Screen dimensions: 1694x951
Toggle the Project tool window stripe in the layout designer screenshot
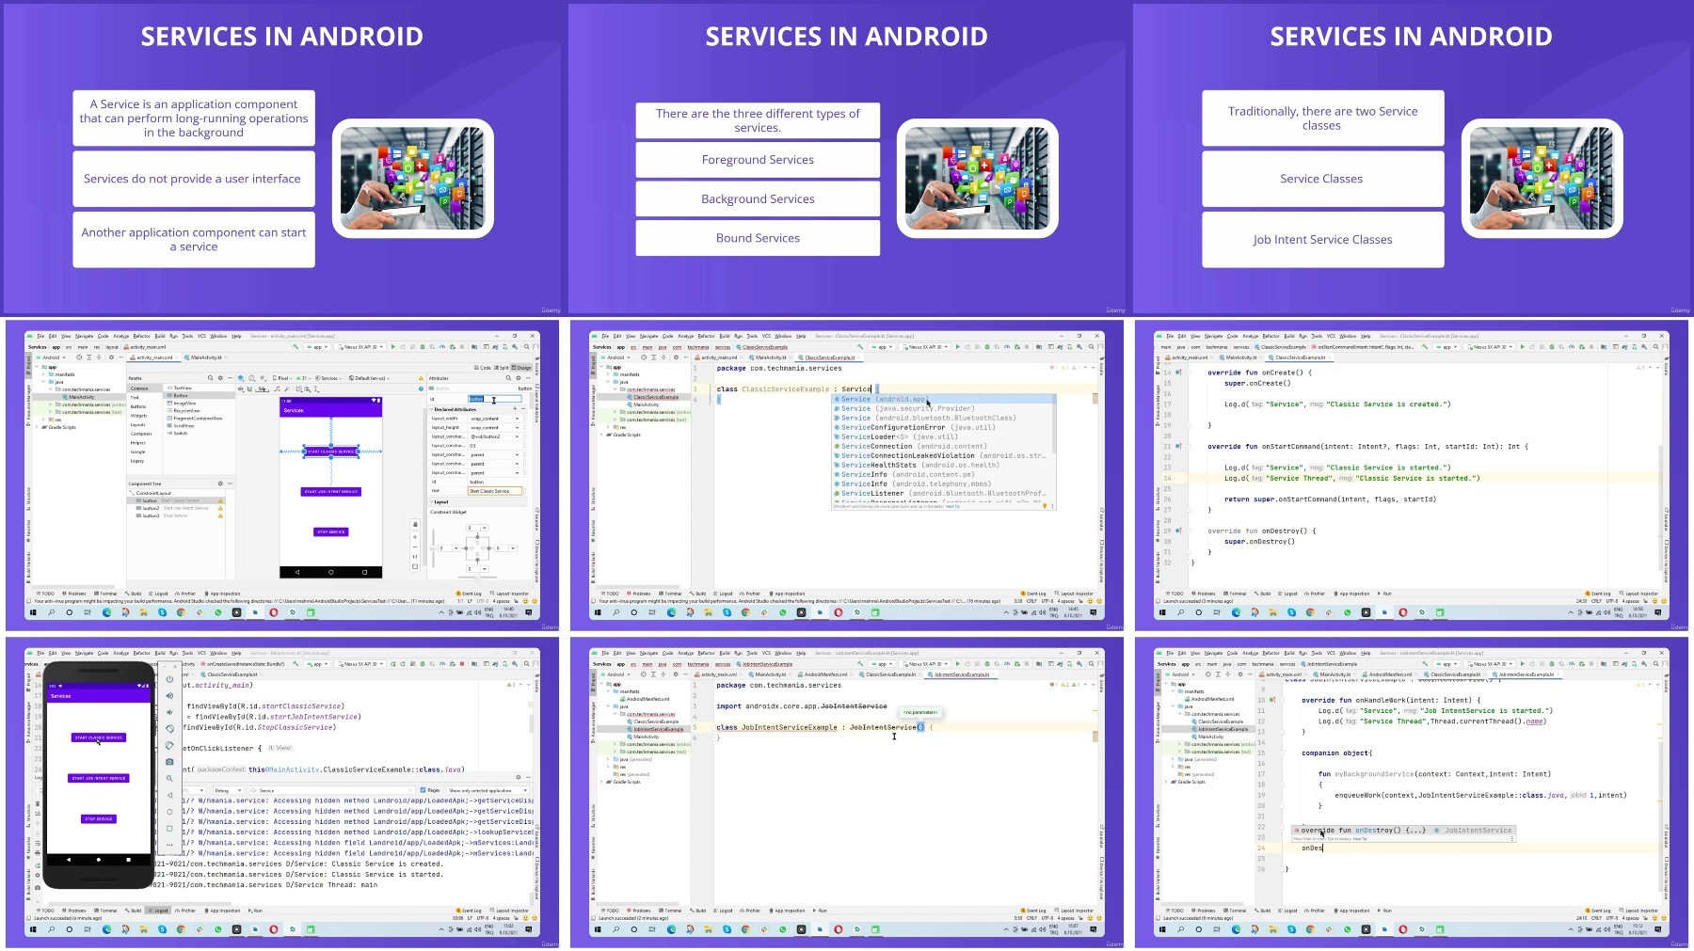tap(29, 364)
